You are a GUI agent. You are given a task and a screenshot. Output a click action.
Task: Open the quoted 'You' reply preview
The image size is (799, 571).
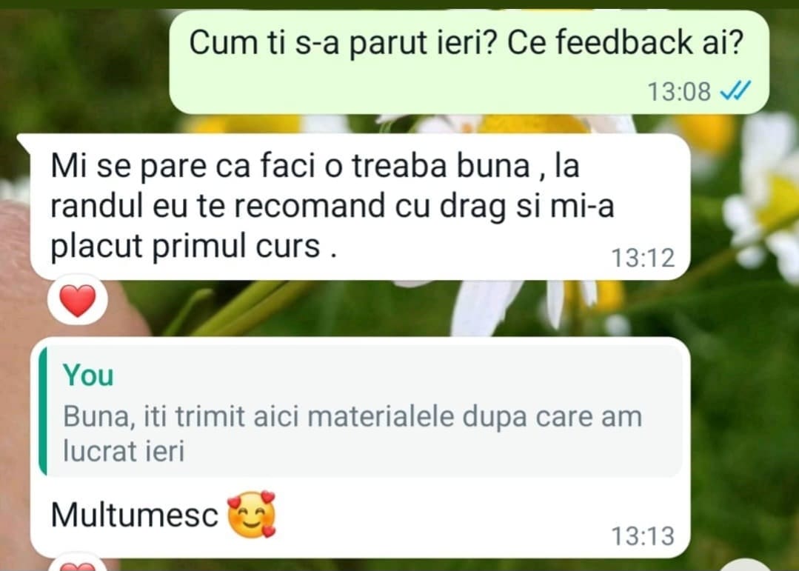pyautogui.click(x=361, y=411)
